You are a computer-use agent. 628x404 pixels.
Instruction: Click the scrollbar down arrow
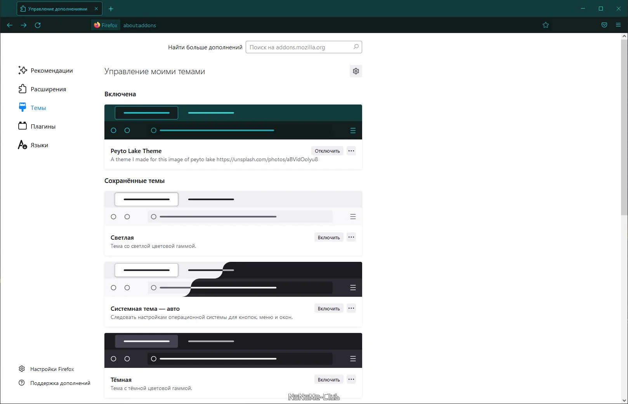point(624,400)
